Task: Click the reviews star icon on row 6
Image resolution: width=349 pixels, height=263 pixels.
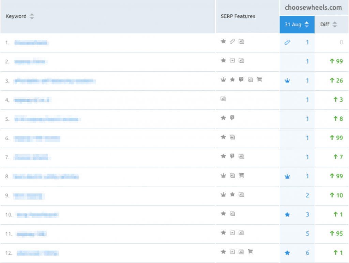Action: [x=223, y=136]
